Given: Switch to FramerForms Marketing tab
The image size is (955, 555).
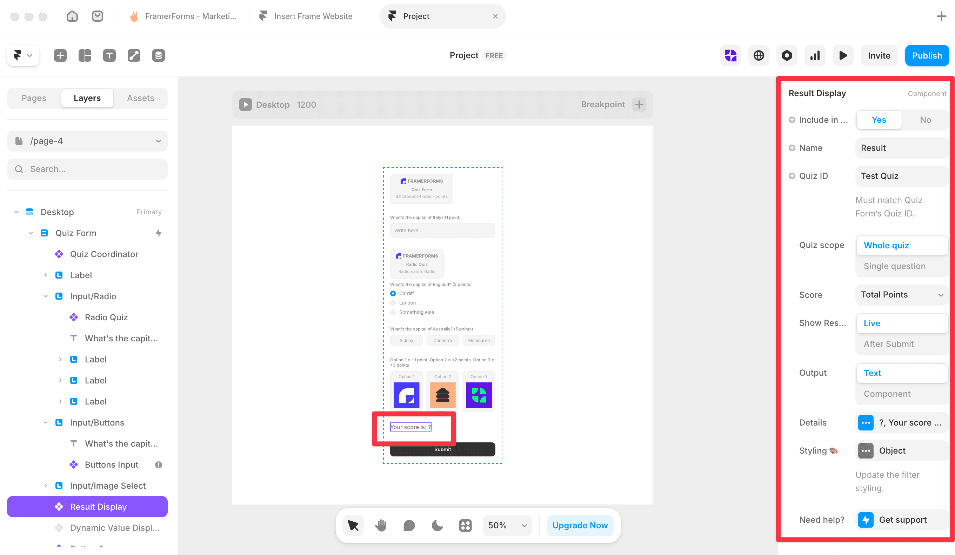Looking at the screenshot, I should point(183,16).
